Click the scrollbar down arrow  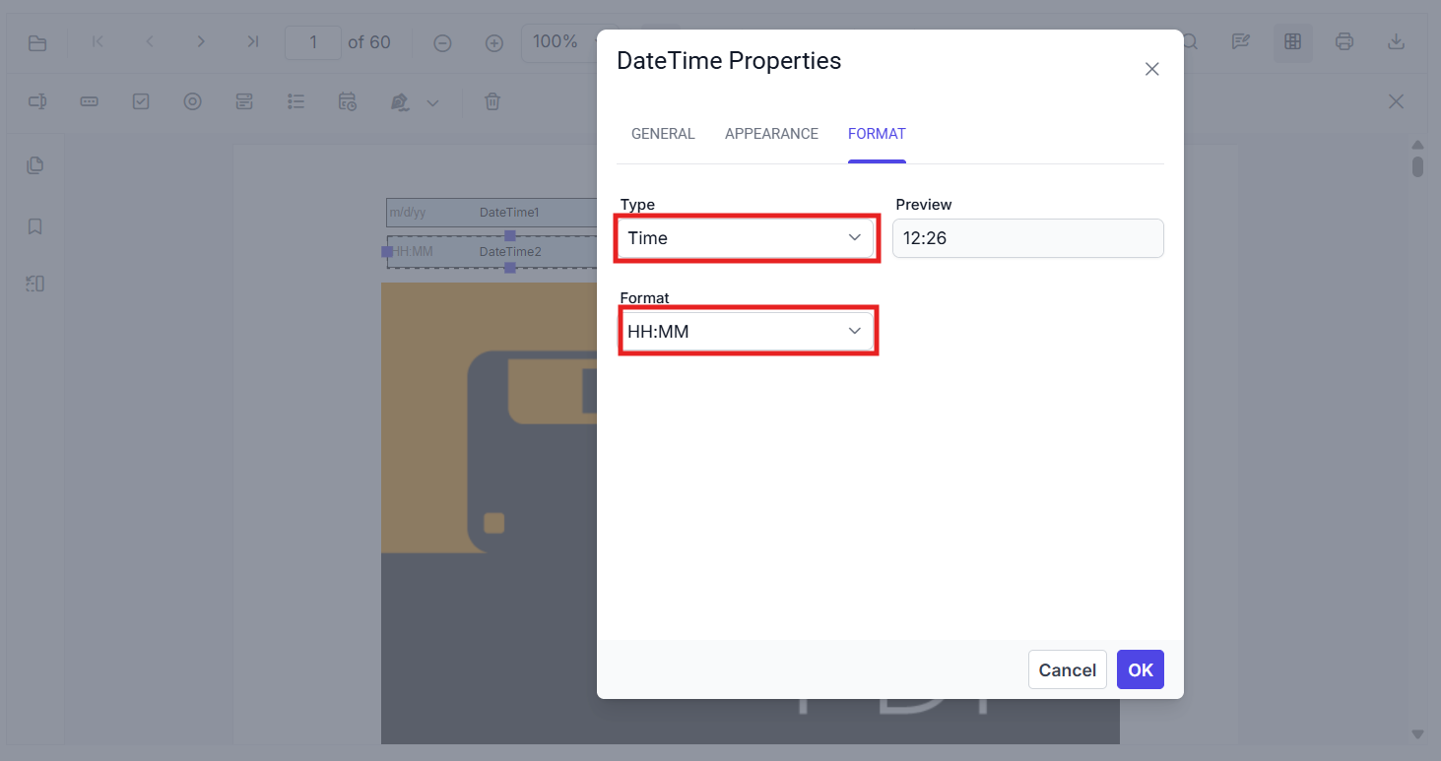(1417, 734)
